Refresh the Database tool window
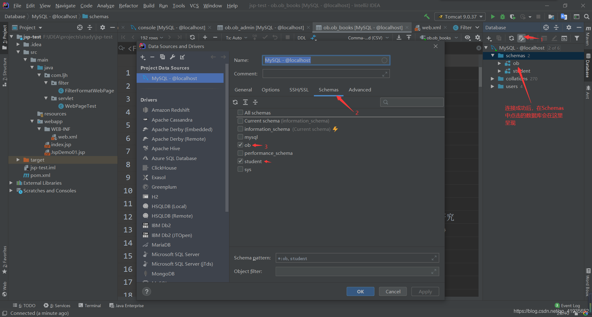 [x=512, y=38]
